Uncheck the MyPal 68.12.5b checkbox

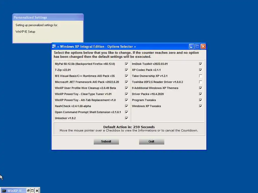pos(126,64)
